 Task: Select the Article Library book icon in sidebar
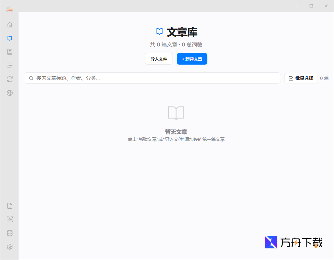[9, 38]
